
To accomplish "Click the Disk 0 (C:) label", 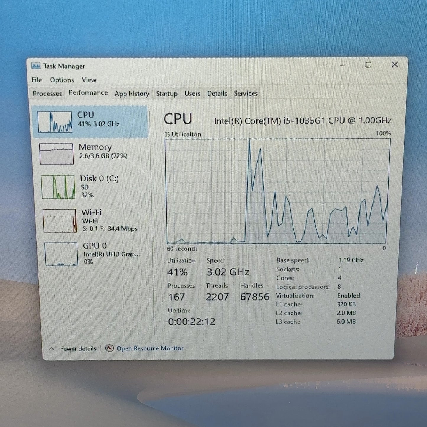I will (x=99, y=178).
